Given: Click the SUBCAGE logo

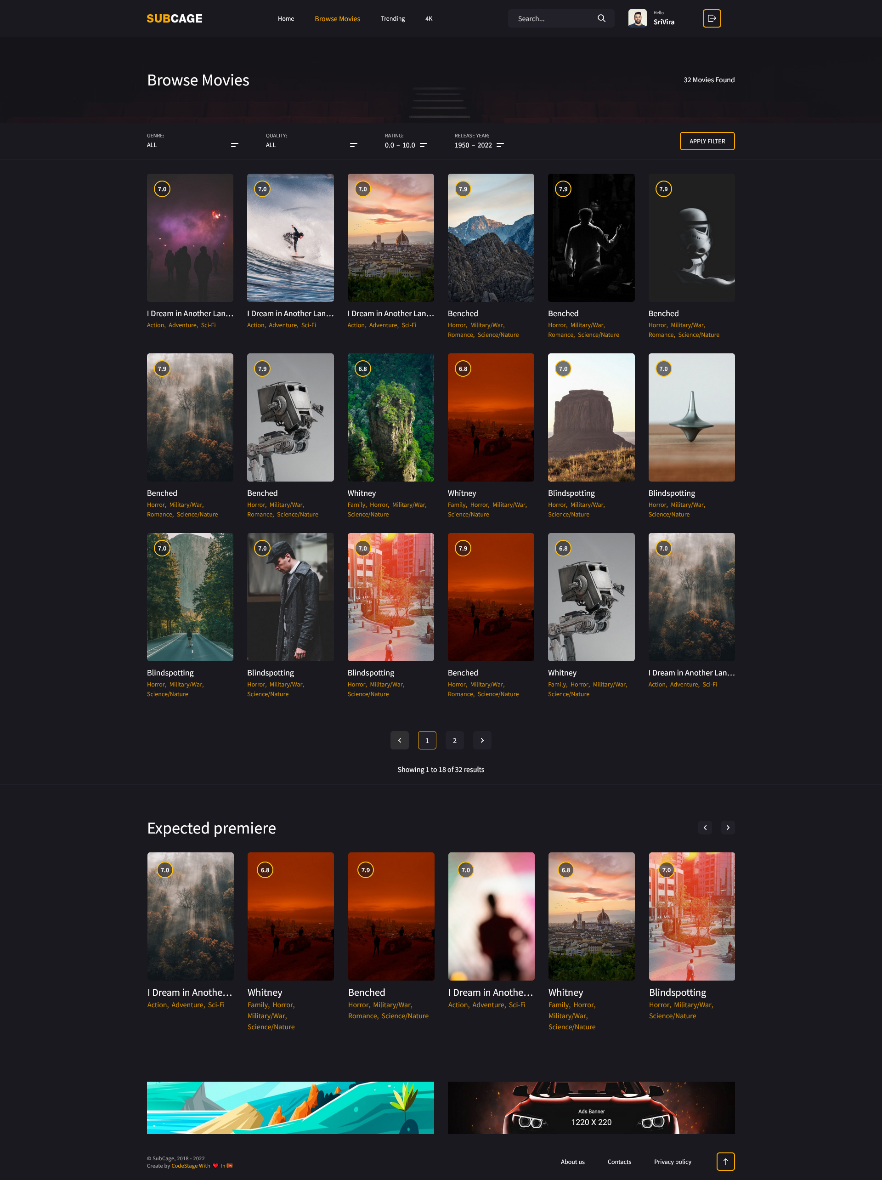Looking at the screenshot, I should pos(175,19).
